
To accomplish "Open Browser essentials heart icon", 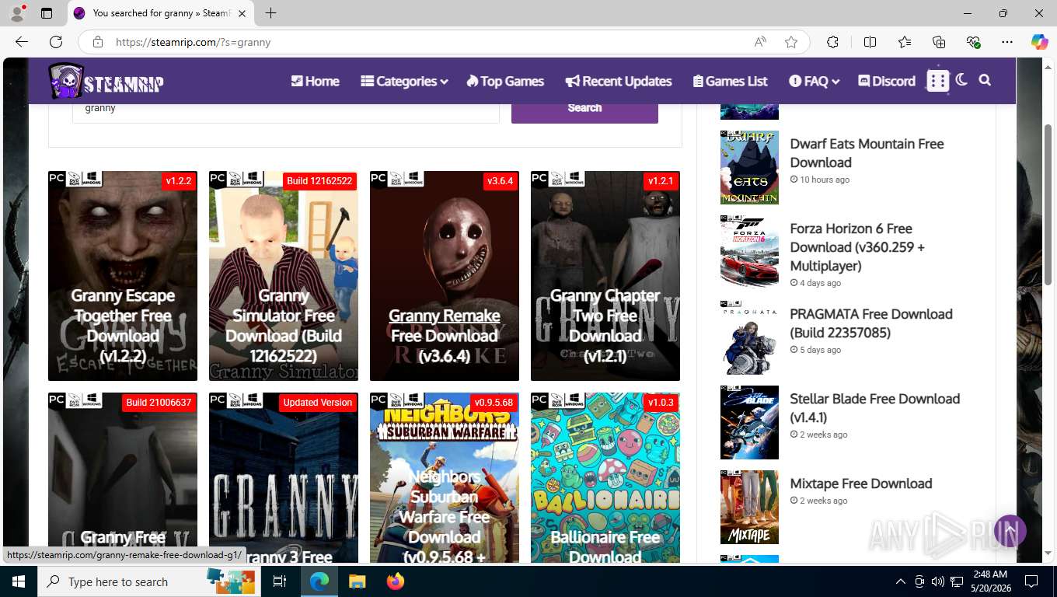I will pos(973,42).
